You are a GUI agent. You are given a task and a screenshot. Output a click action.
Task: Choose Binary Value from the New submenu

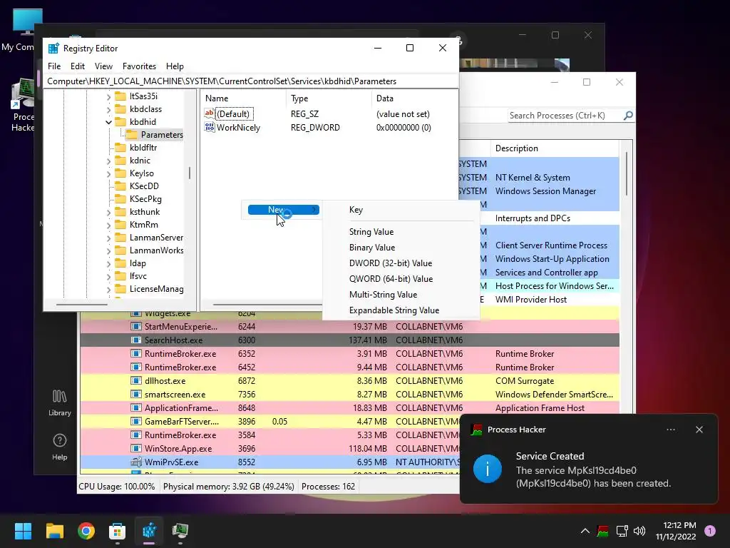(372, 248)
